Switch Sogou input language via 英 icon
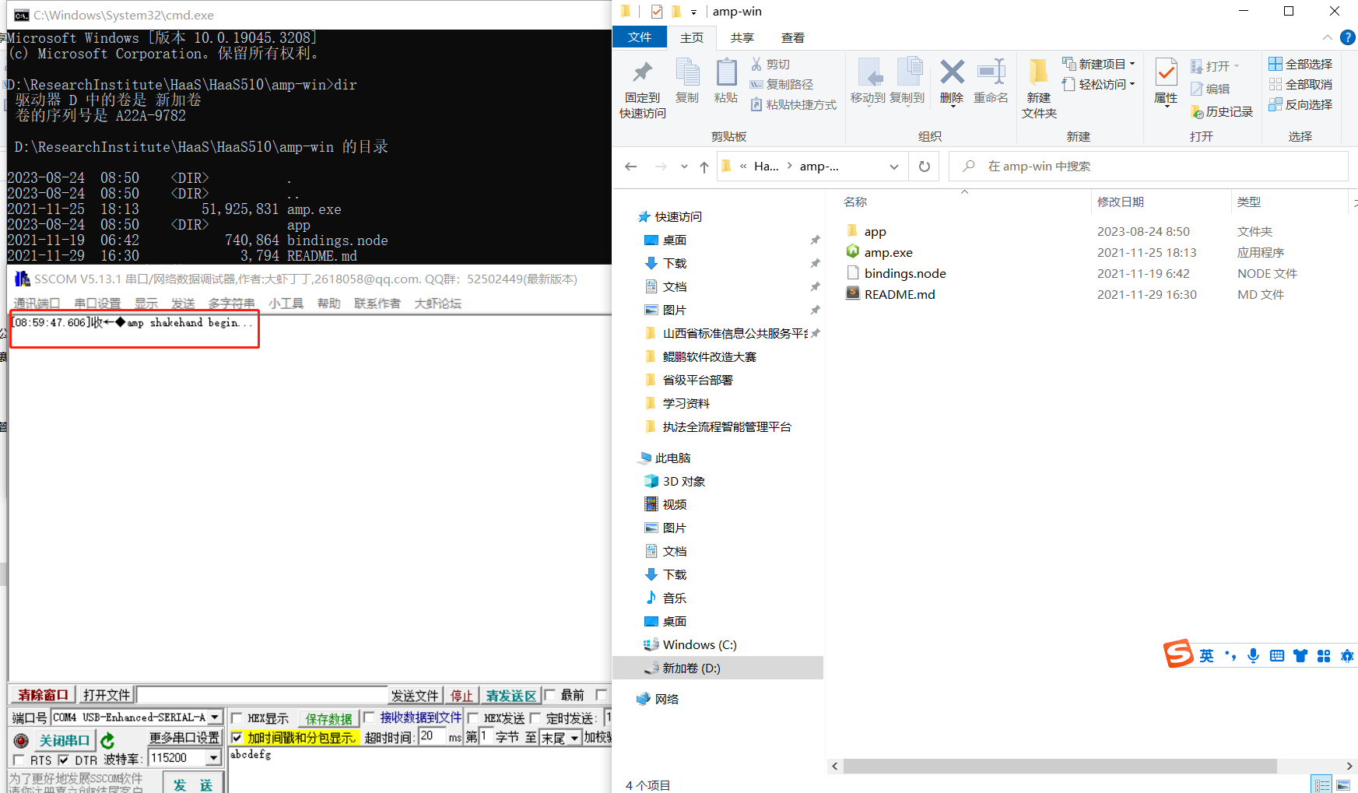Screen dimensions: 1358x793 pos(1206,656)
